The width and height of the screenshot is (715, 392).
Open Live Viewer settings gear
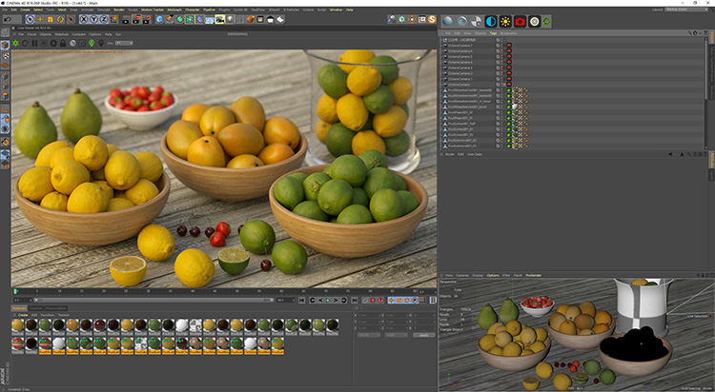[x=53, y=43]
